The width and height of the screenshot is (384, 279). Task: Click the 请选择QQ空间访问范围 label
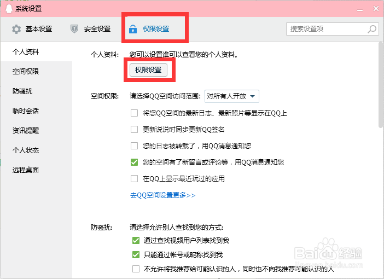165,96
